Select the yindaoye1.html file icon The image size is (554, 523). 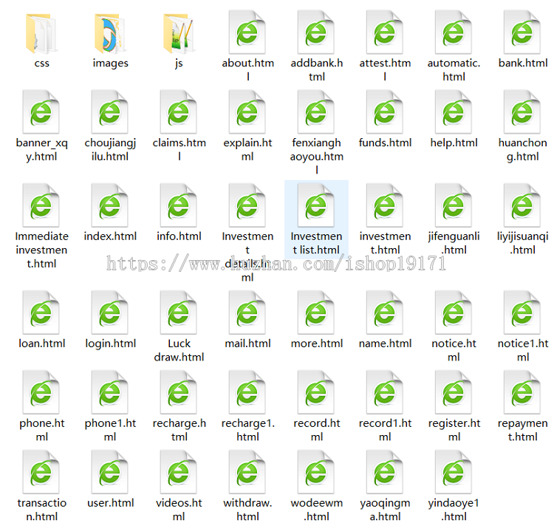click(454, 472)
